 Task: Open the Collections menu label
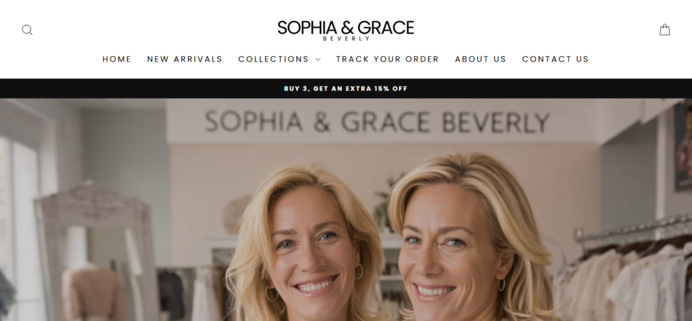pyautogui.click(x=274, y=59)
